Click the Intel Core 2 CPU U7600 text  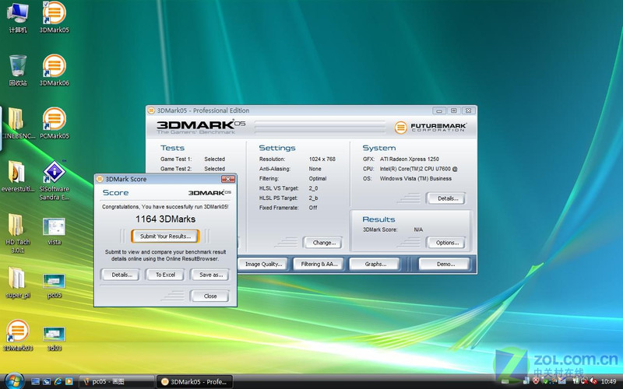418,169
